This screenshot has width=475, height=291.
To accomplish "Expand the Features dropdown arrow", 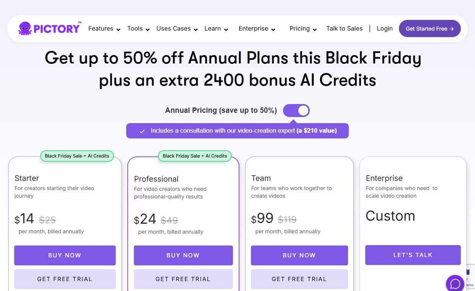I will click(119, 29).
